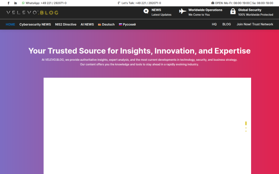Open the HQ menu link
Screen dimensions: 279x174
tap(214, 24)
